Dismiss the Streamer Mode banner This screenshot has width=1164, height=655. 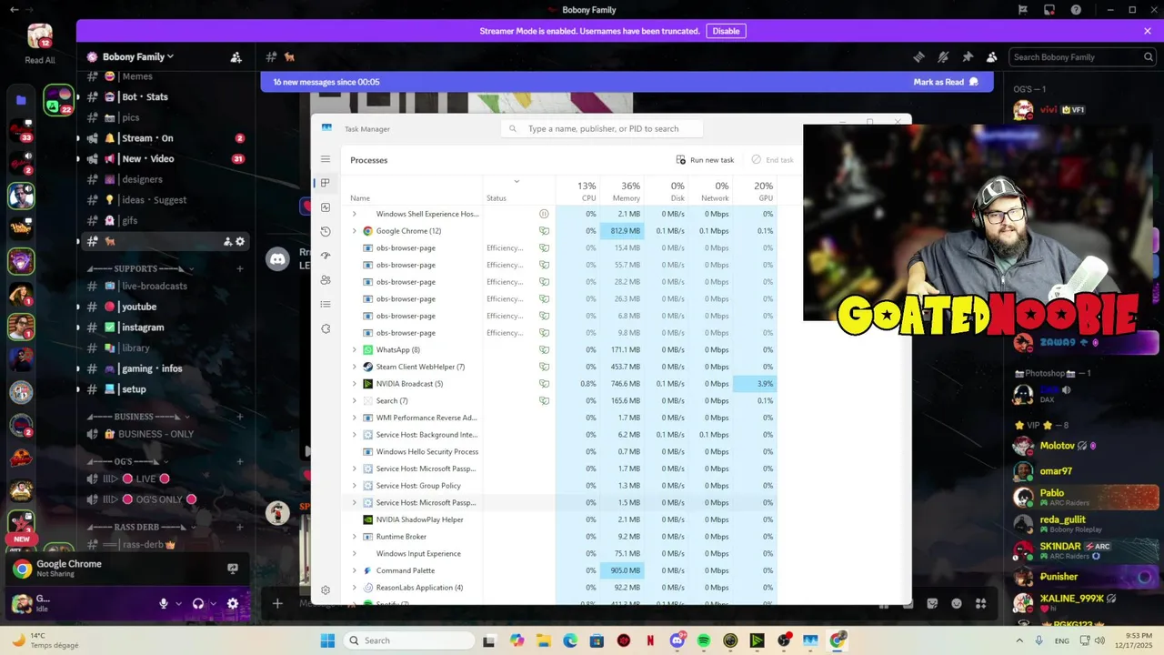pos(1148,31)
